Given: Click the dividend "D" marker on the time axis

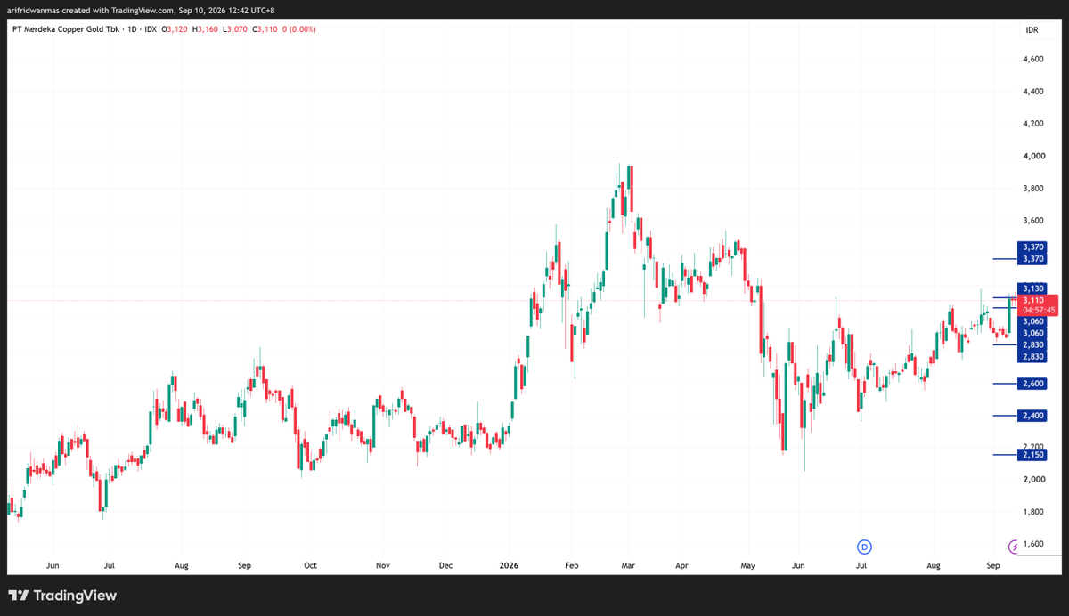Looking at the screenshot, I should pyautogui.click(x=863, y=546).
